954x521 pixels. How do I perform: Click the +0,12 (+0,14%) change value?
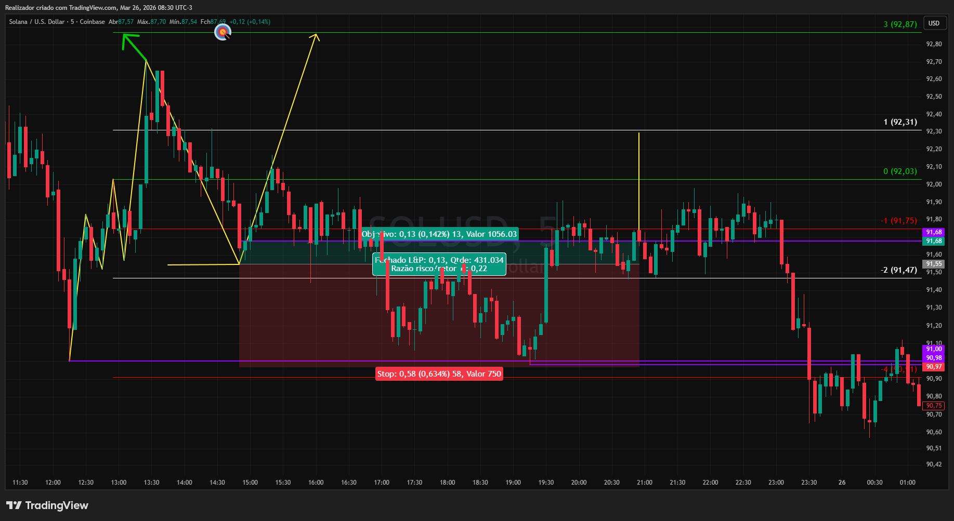[x=250, y=22]
